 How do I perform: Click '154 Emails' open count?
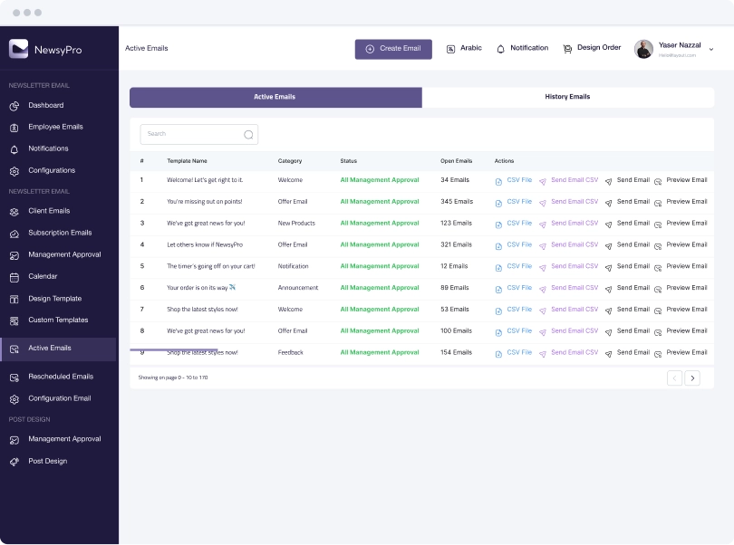click(x=457, y=352)
